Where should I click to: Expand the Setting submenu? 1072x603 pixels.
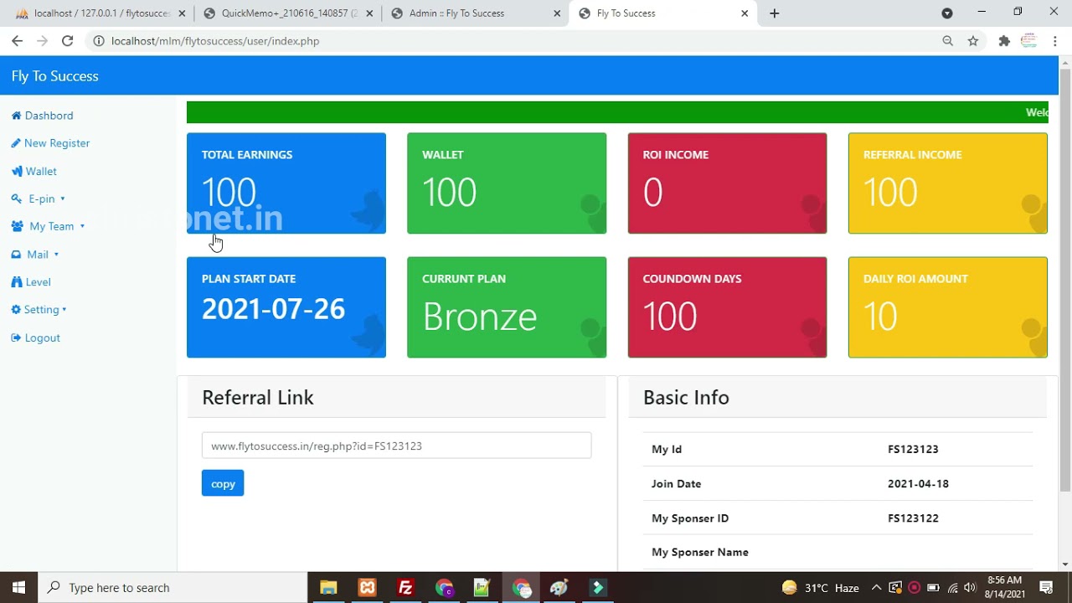(x=64, y=310)
